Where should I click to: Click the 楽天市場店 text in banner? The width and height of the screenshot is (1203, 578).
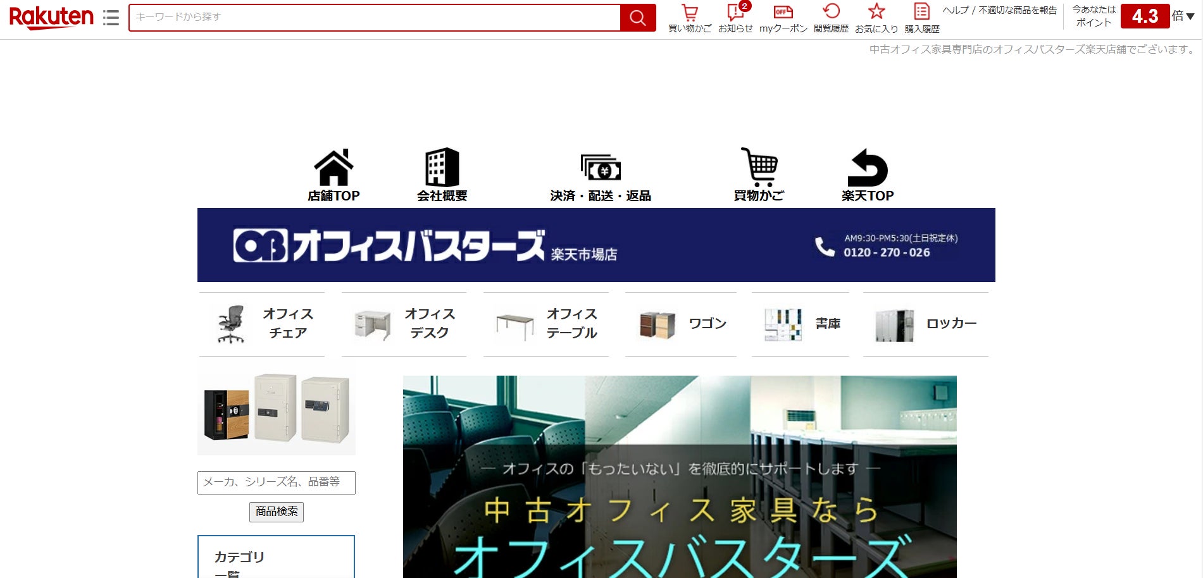583,254
